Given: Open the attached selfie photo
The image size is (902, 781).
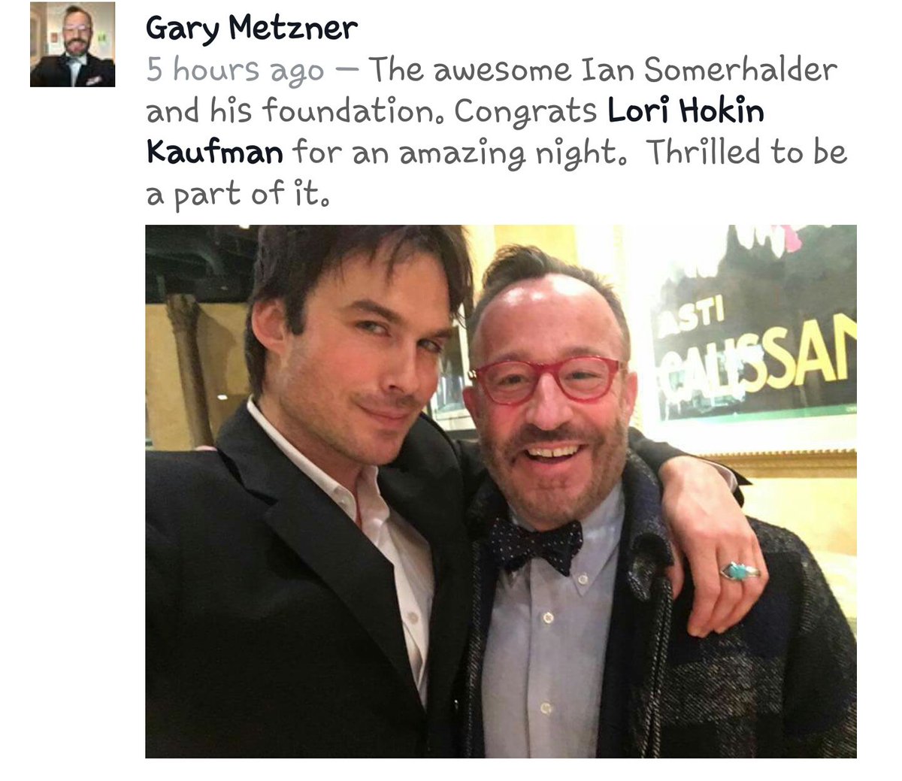Looking at the screenshot, I should coord(501,492).
